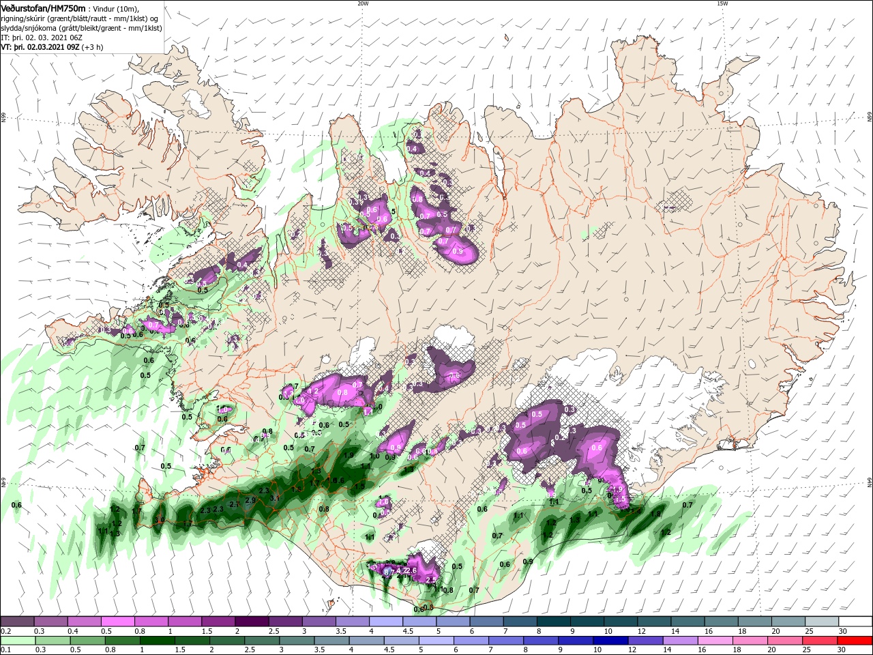
Task: Click the '18' label in the snow legend row
Action: [x=741, y=631]
